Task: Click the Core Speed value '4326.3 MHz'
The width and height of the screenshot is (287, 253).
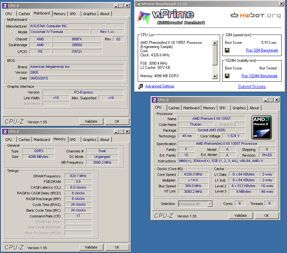Action: (x=193, y=174)
